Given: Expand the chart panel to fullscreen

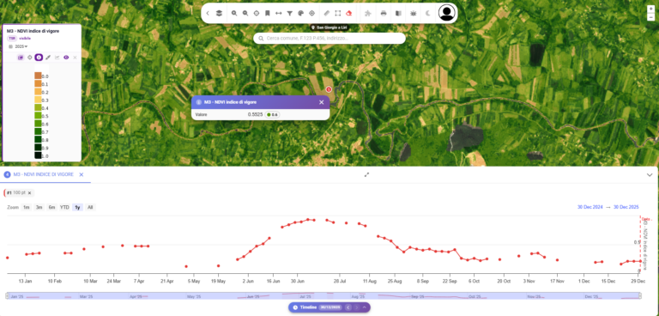Looking at the screenshot, I should (366, 174).
